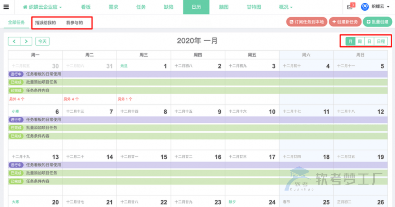Open the 织蝶云 account dropdown
Image resolution: width=395 pixels, height=207 pixels.
coord(380,7)
